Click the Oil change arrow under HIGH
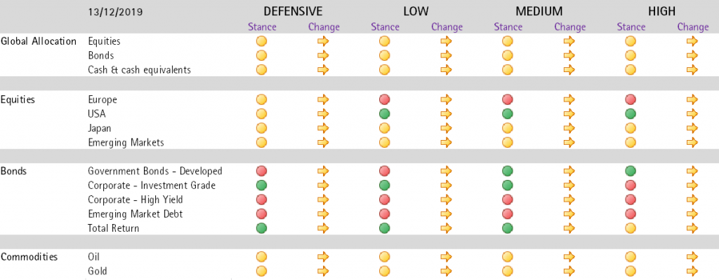 692,257
